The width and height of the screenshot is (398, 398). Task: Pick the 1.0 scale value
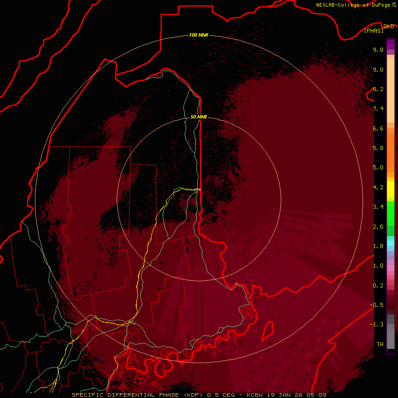378,266
